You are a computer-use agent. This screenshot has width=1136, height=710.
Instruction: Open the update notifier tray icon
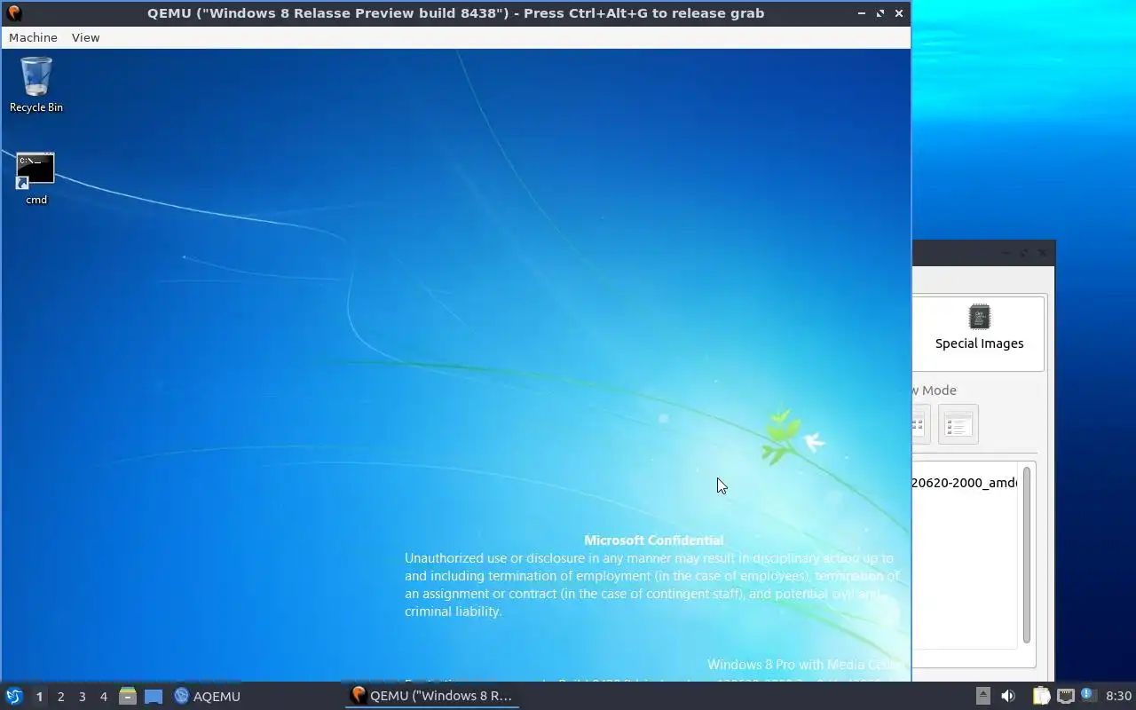pos(1088,695)
